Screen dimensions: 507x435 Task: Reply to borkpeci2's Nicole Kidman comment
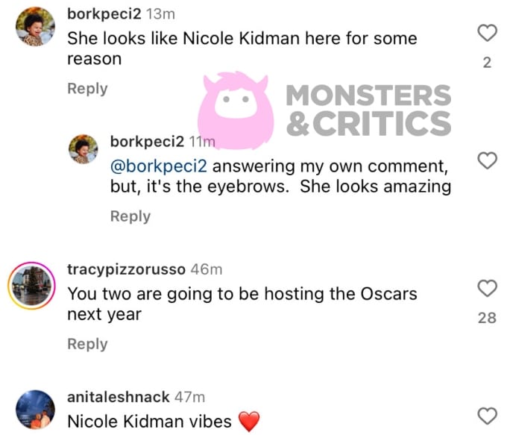[x=87, y=89]
